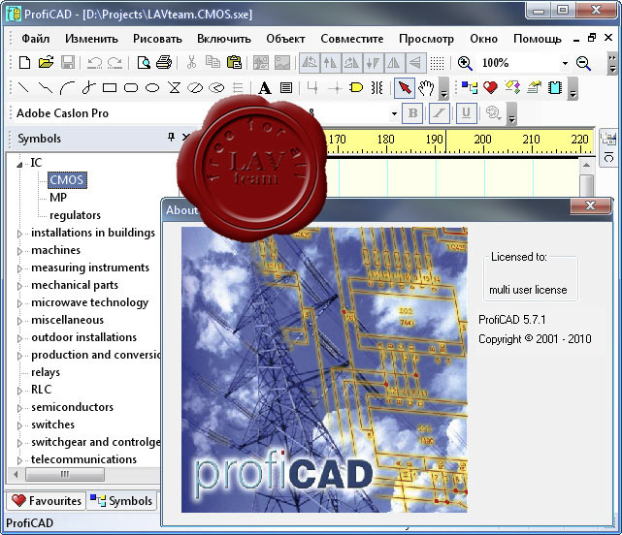Select the regulators tree item
The image size is (622, 535).
75,215
